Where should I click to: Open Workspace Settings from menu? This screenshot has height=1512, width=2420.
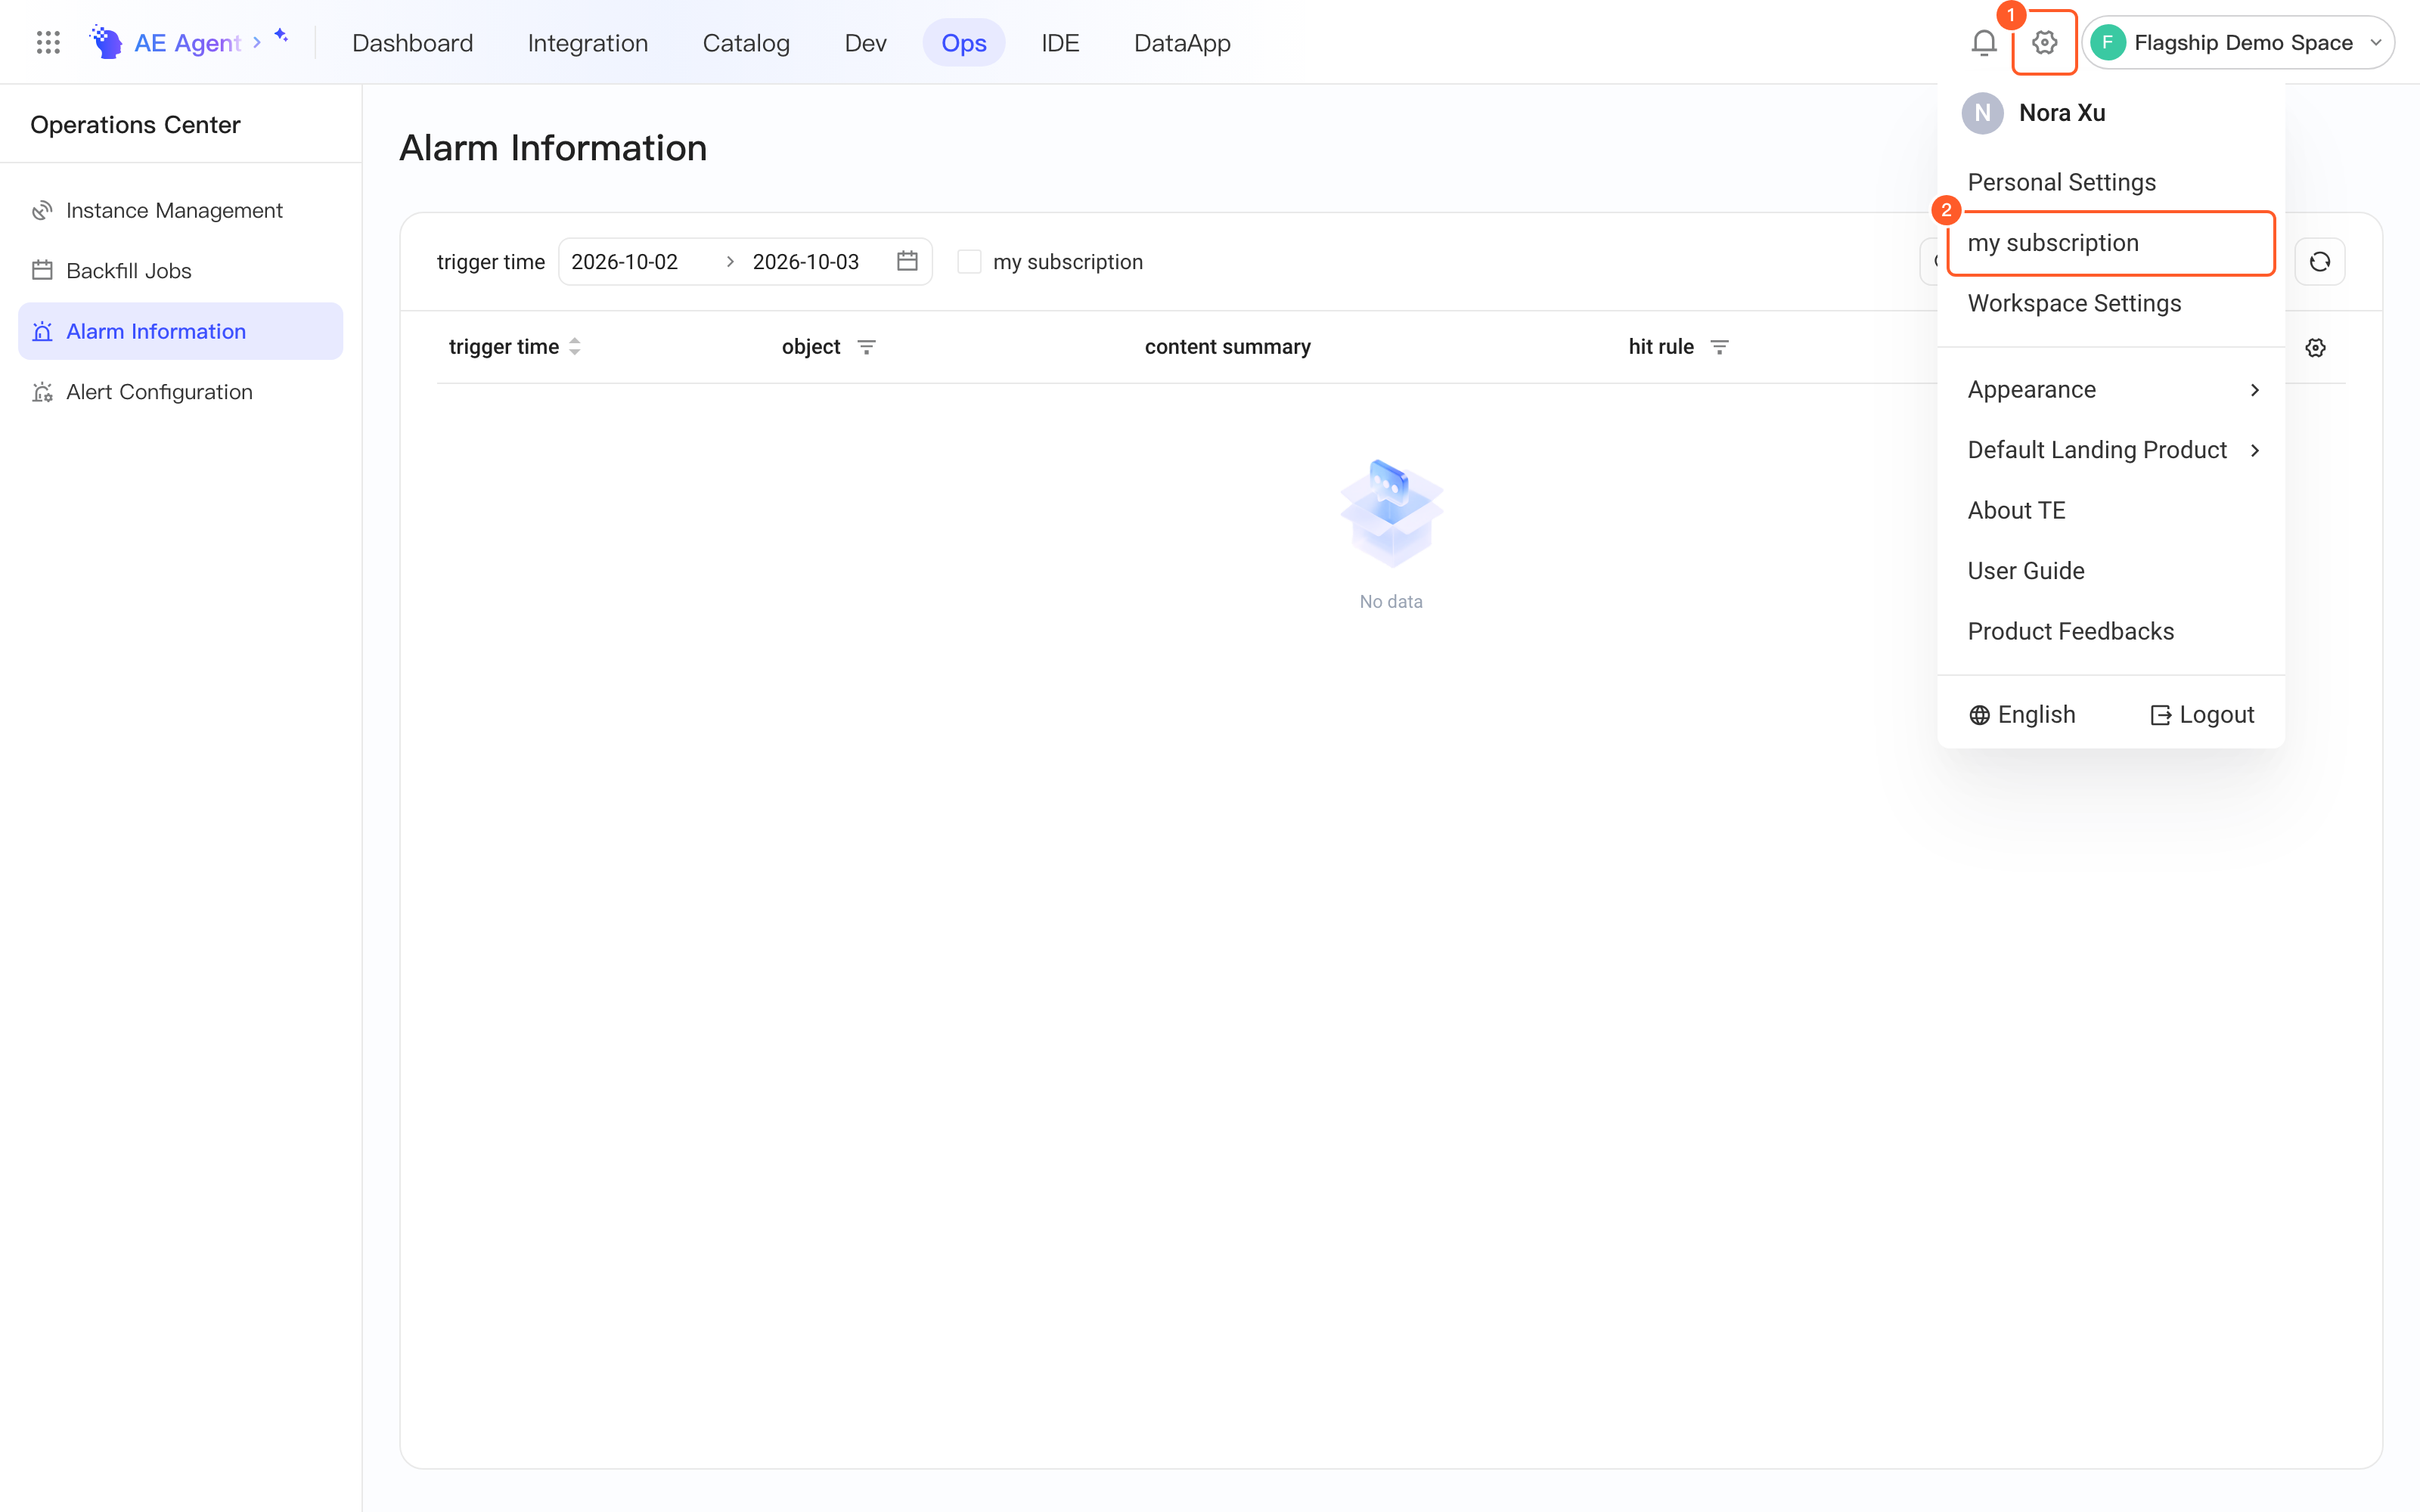pyautogui.click(x=2112, y=303)
